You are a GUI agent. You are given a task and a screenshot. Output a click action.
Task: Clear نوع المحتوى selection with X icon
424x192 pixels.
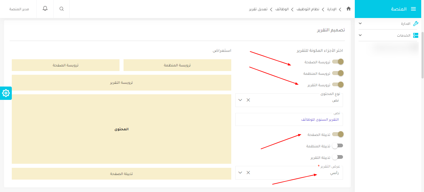248,100
